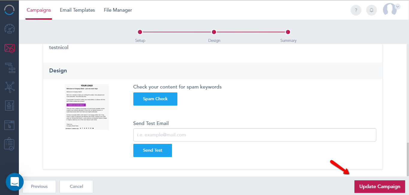Open the dashboard gauge icon in sidebar
Screen dimensions: 409x195
pos(9,29)
